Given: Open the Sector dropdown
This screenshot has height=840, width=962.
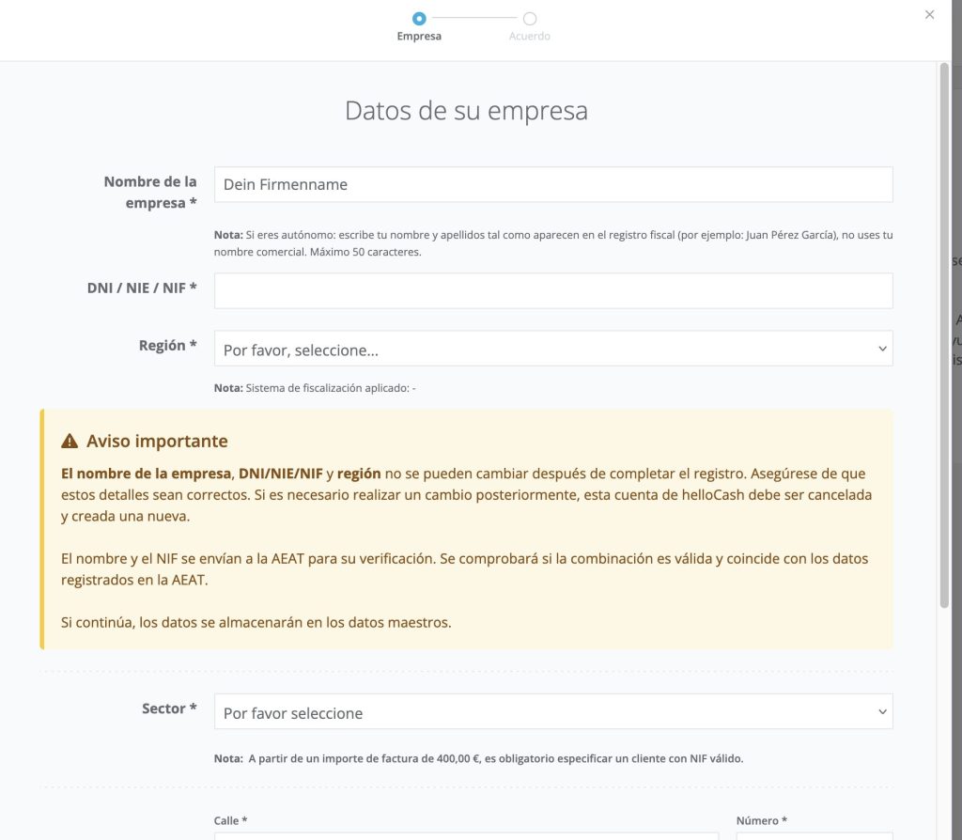Looking at the screenshot, I should 553,712.
